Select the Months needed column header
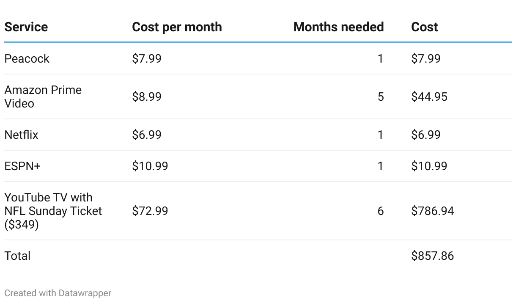Viewport: 516px width, 303px height. click(338, 27)
